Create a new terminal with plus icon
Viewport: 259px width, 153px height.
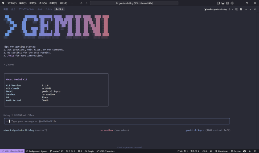(230, 9)
